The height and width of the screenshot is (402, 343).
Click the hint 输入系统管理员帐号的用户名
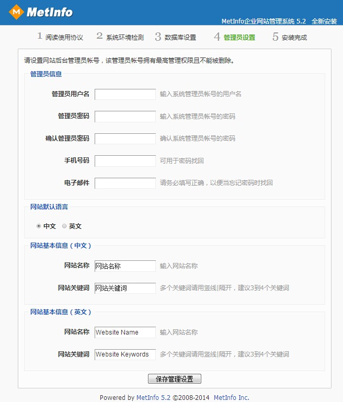coord(201,94)
